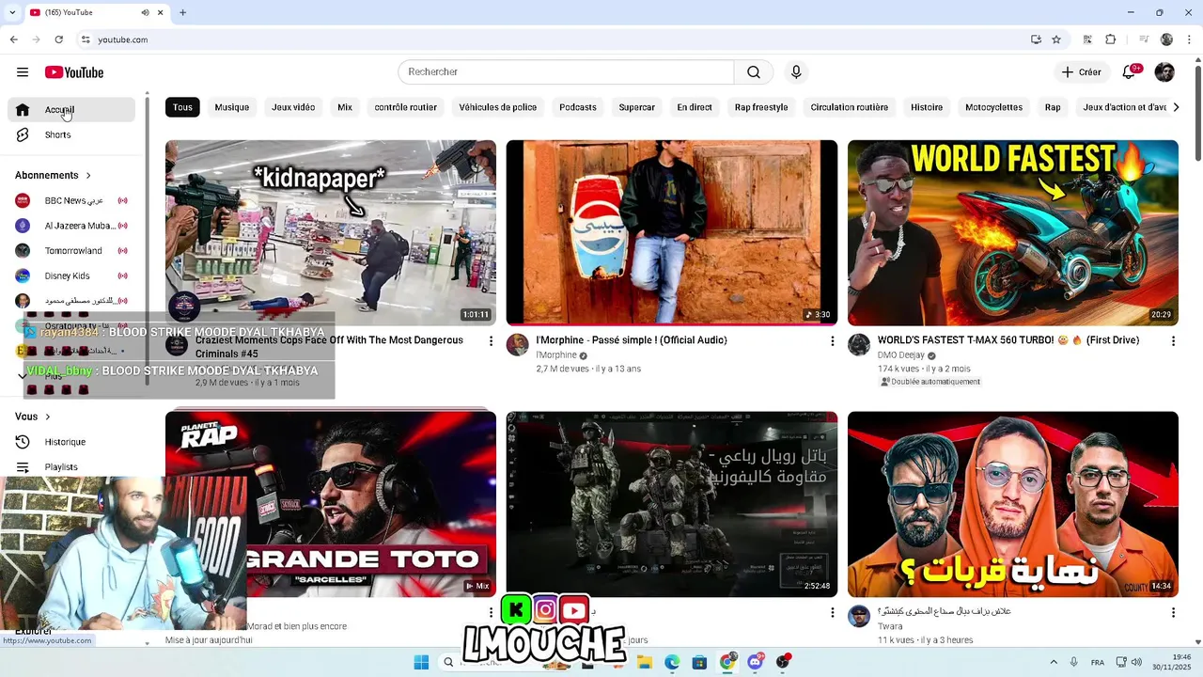The height and width of the screenshot is (677, 1203).
Task: Open Historique in the sidebar
Action: (x=71, y=442)
